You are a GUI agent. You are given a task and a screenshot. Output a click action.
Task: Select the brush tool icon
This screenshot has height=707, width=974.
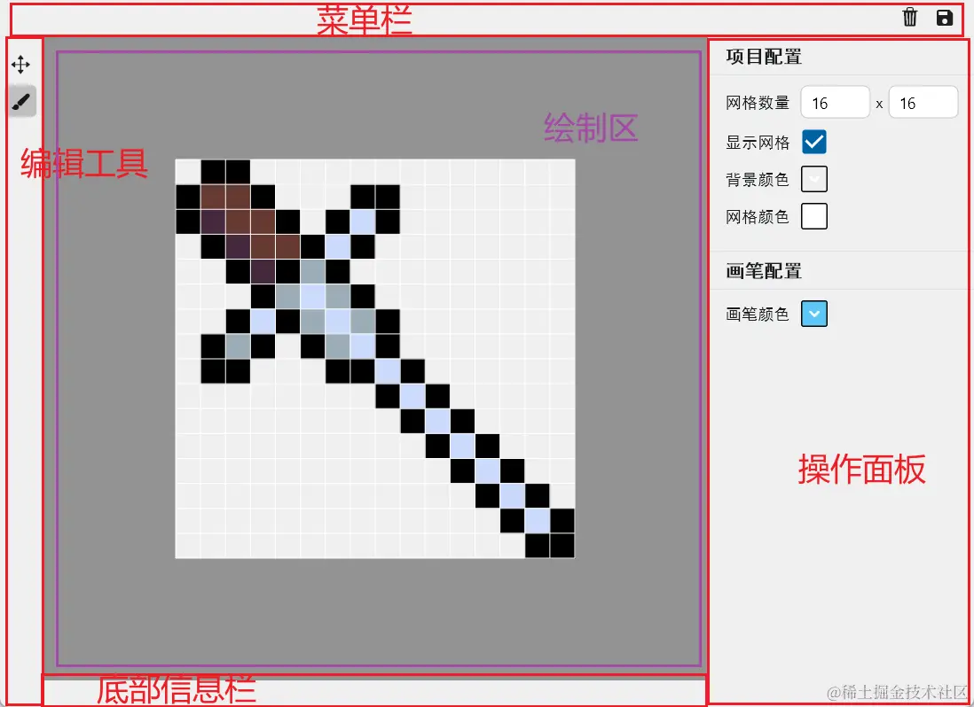[x=22, y=101]
